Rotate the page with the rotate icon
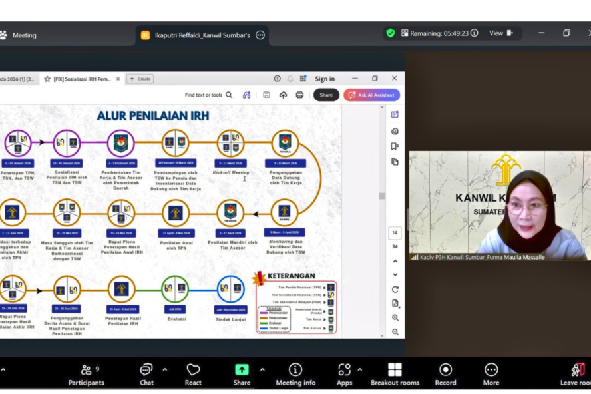591x394 pixels. click(395, 290)
